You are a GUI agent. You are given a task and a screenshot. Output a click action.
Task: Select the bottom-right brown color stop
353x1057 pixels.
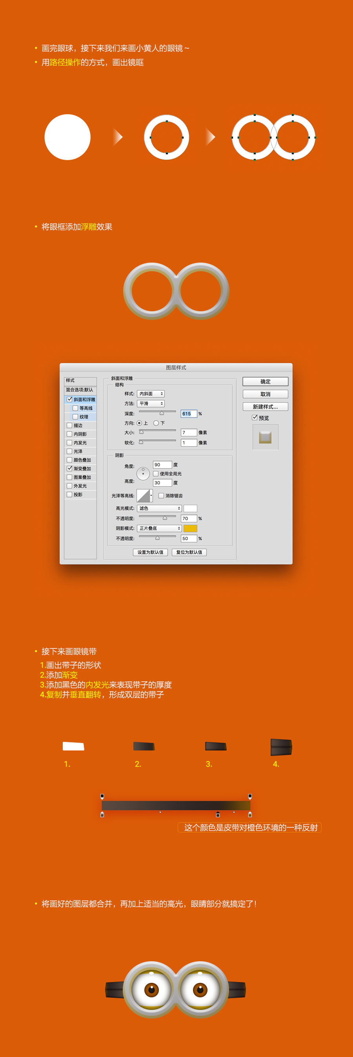250,814
